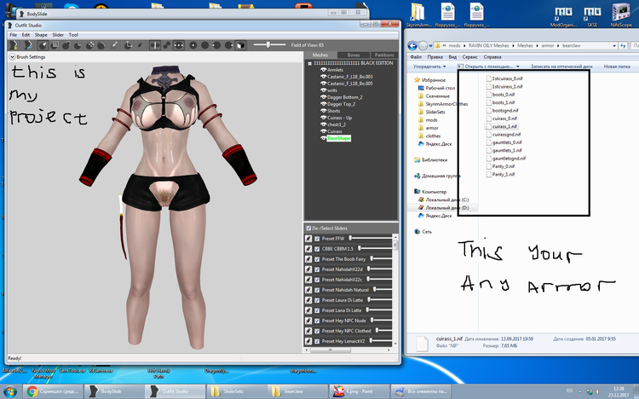This screenshot has height=399, width=639.
Task: Choose the Select tool in Outfit Studio toolbar
Action: pos(43,45)
